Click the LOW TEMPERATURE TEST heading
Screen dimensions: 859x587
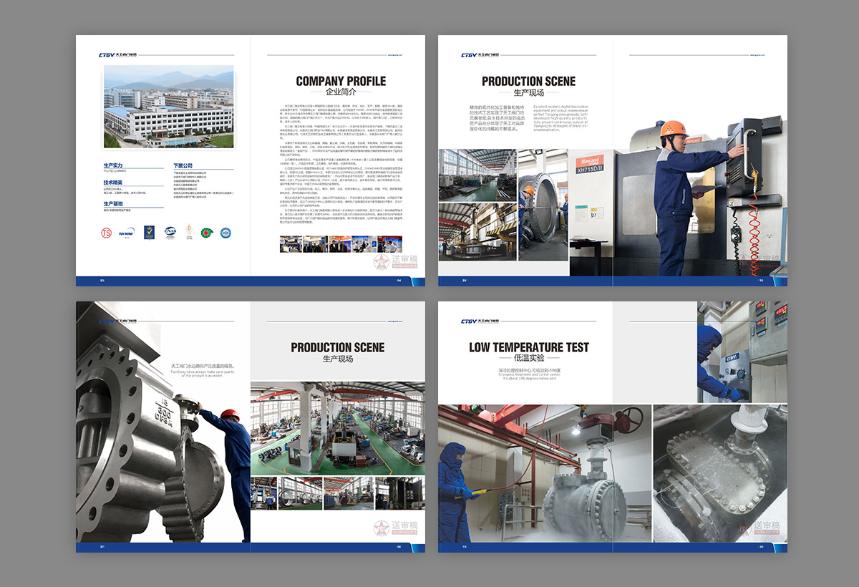pyautogui.click(x=529, y=347)
